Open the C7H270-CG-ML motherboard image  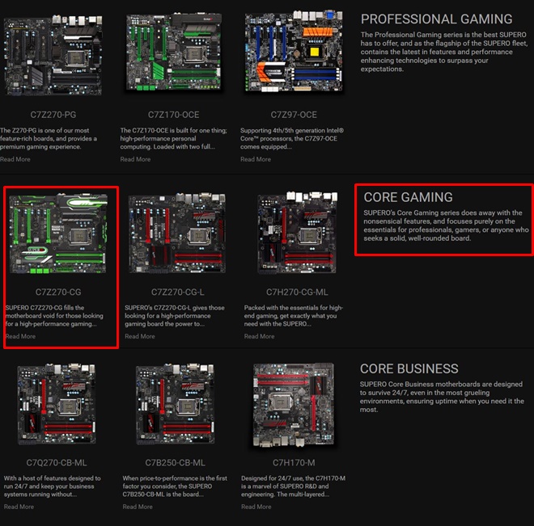coord(297,233)
